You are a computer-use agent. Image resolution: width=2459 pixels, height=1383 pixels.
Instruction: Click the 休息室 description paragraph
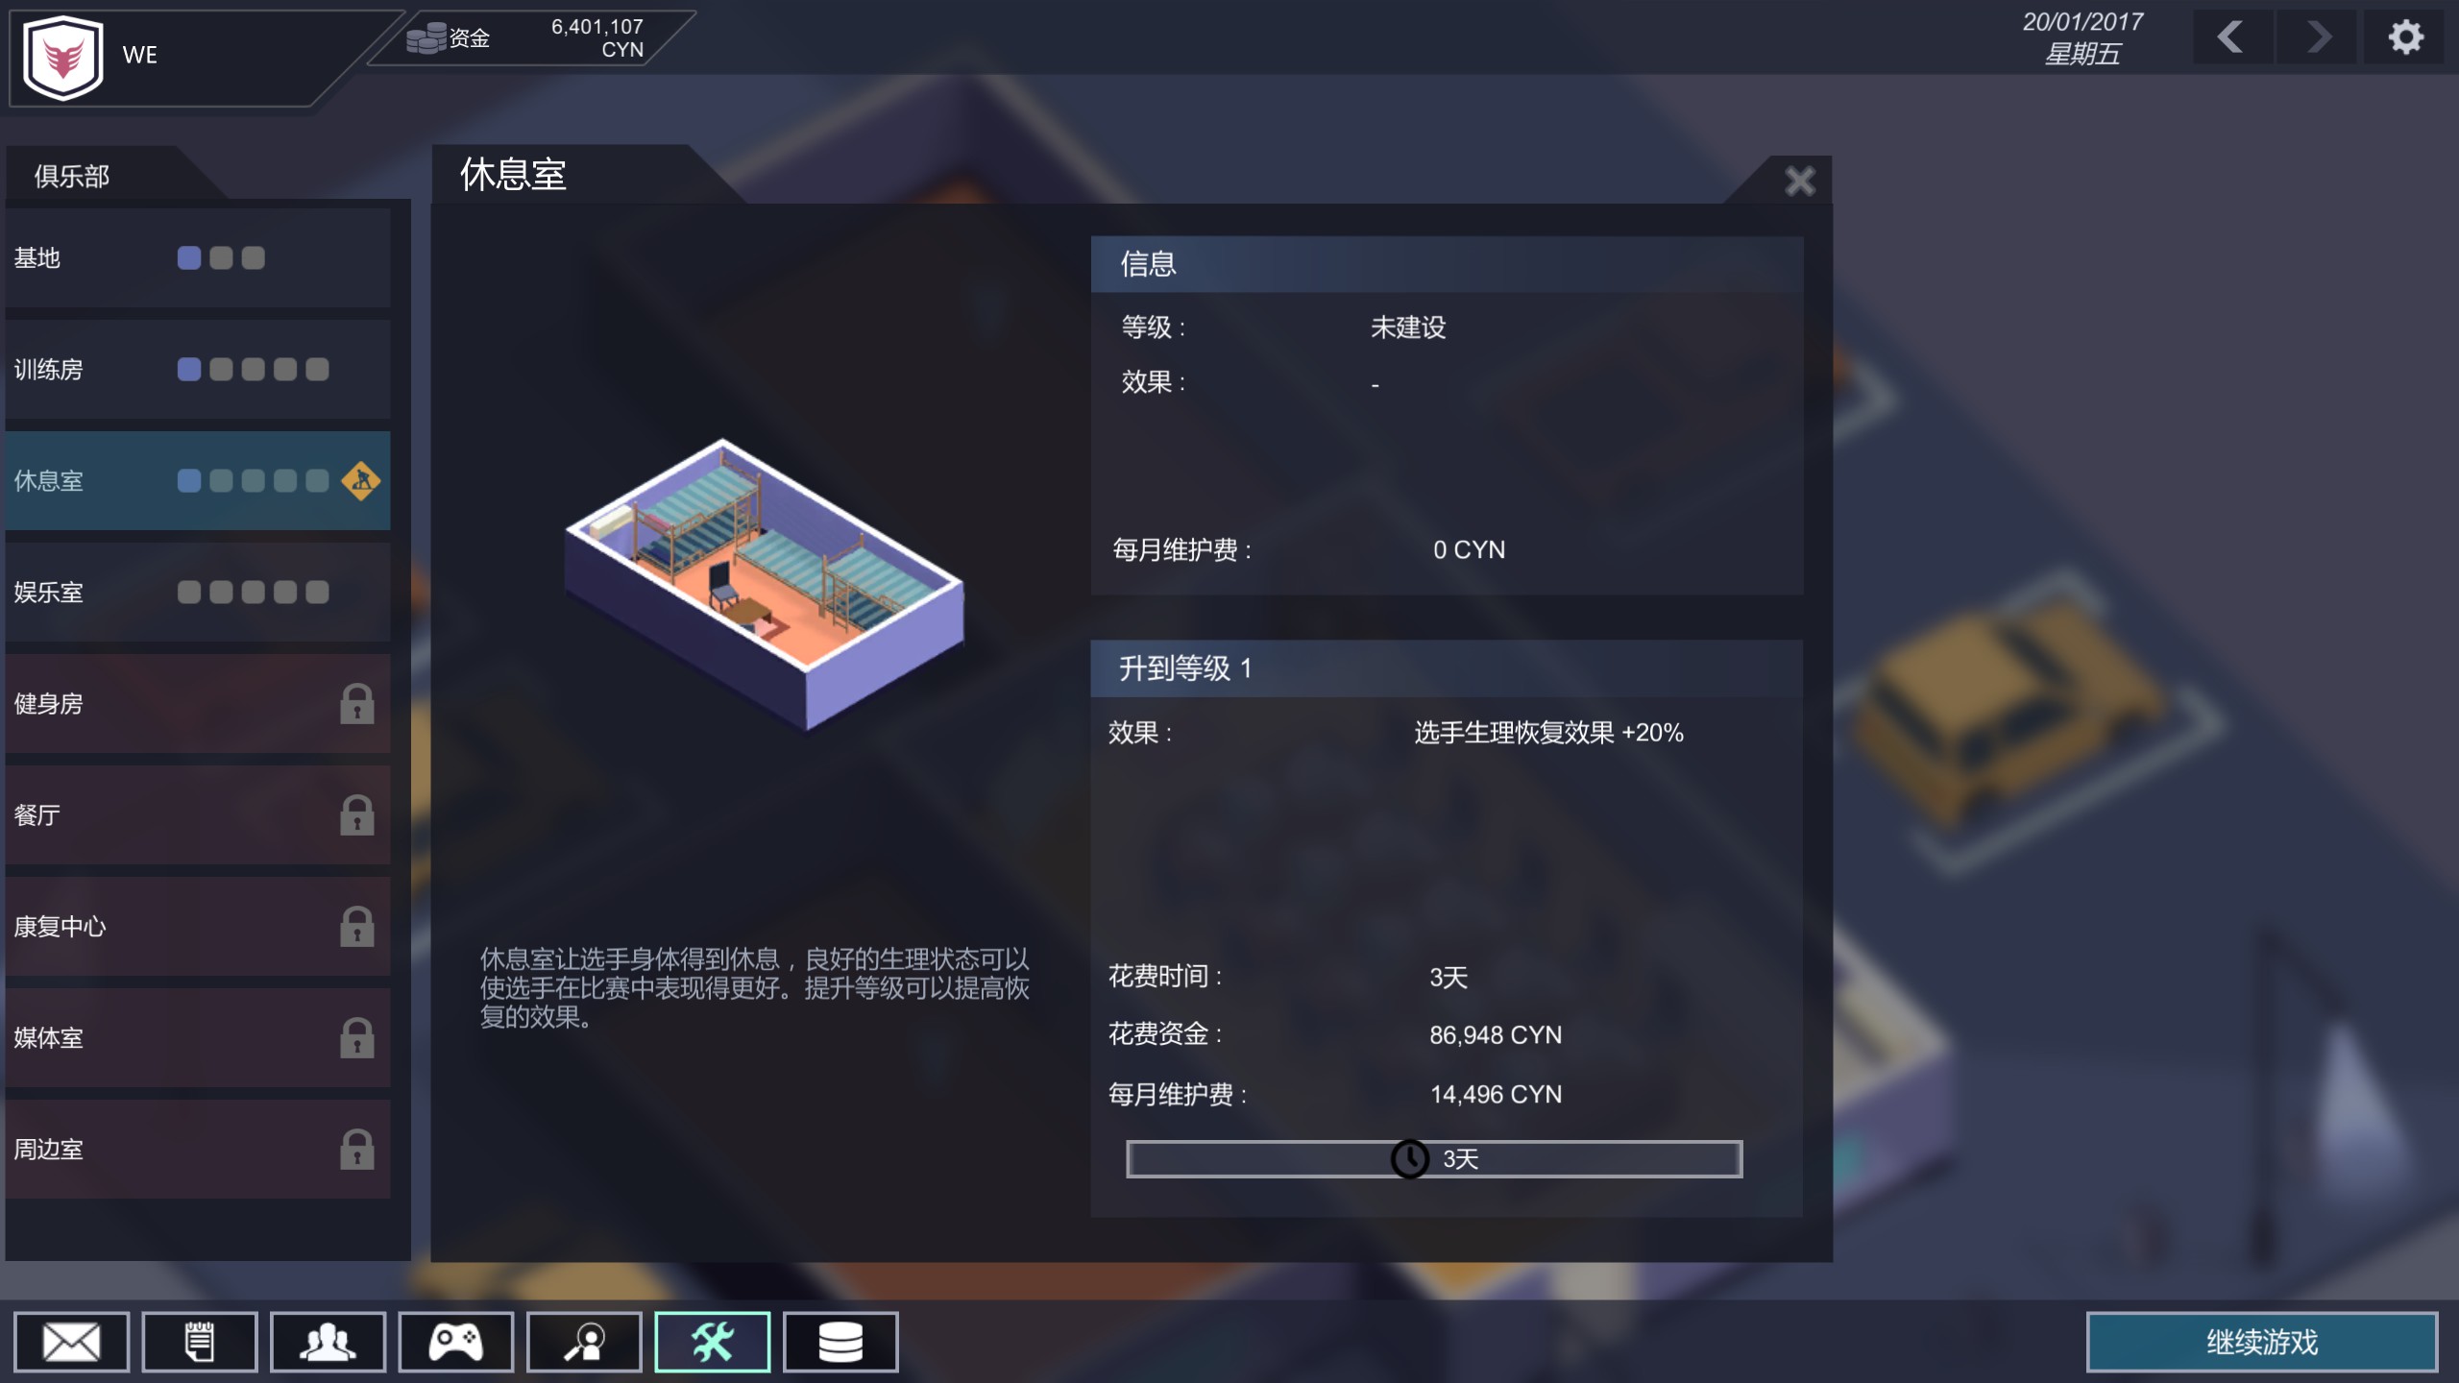click(x=754, y=988)
